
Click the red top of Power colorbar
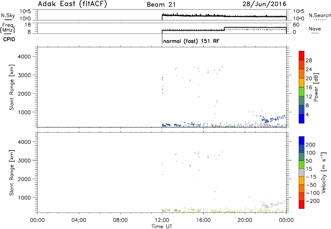[x=302, y=55]
